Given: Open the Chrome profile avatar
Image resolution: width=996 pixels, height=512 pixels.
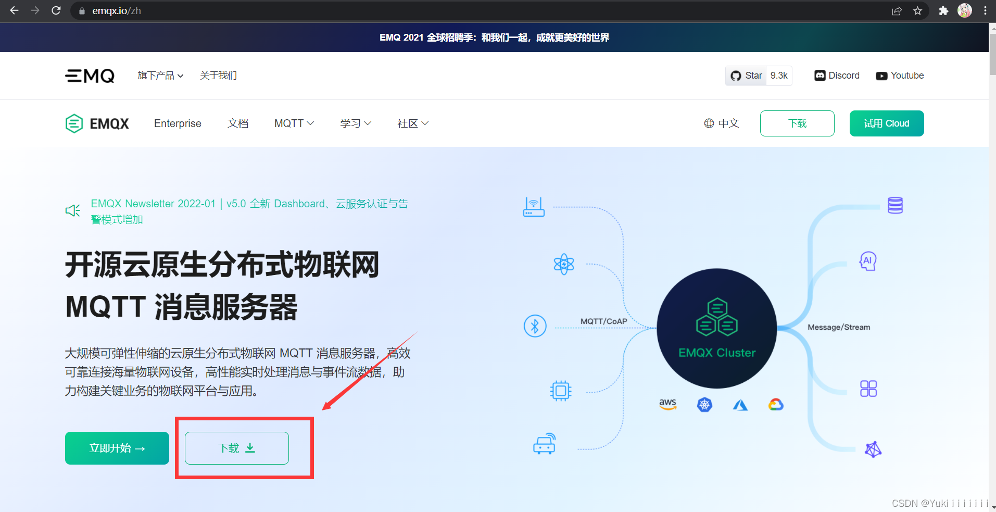Looking at the screenshot, I should coord(965,10).
